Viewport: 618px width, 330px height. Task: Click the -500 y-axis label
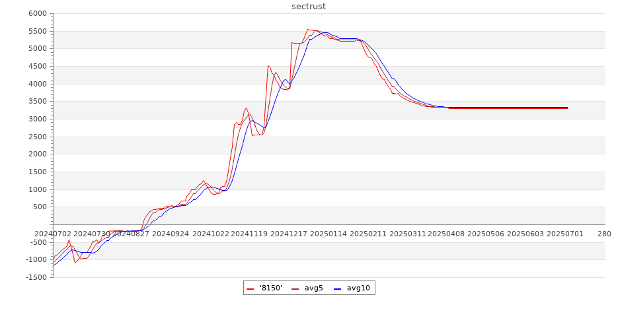(38, 242)
